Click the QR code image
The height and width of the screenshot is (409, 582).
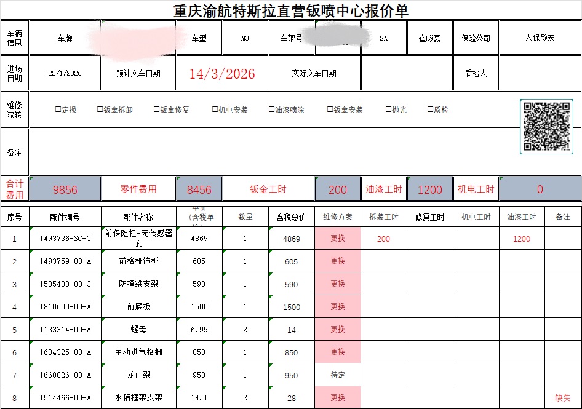(x=547, y=126)
